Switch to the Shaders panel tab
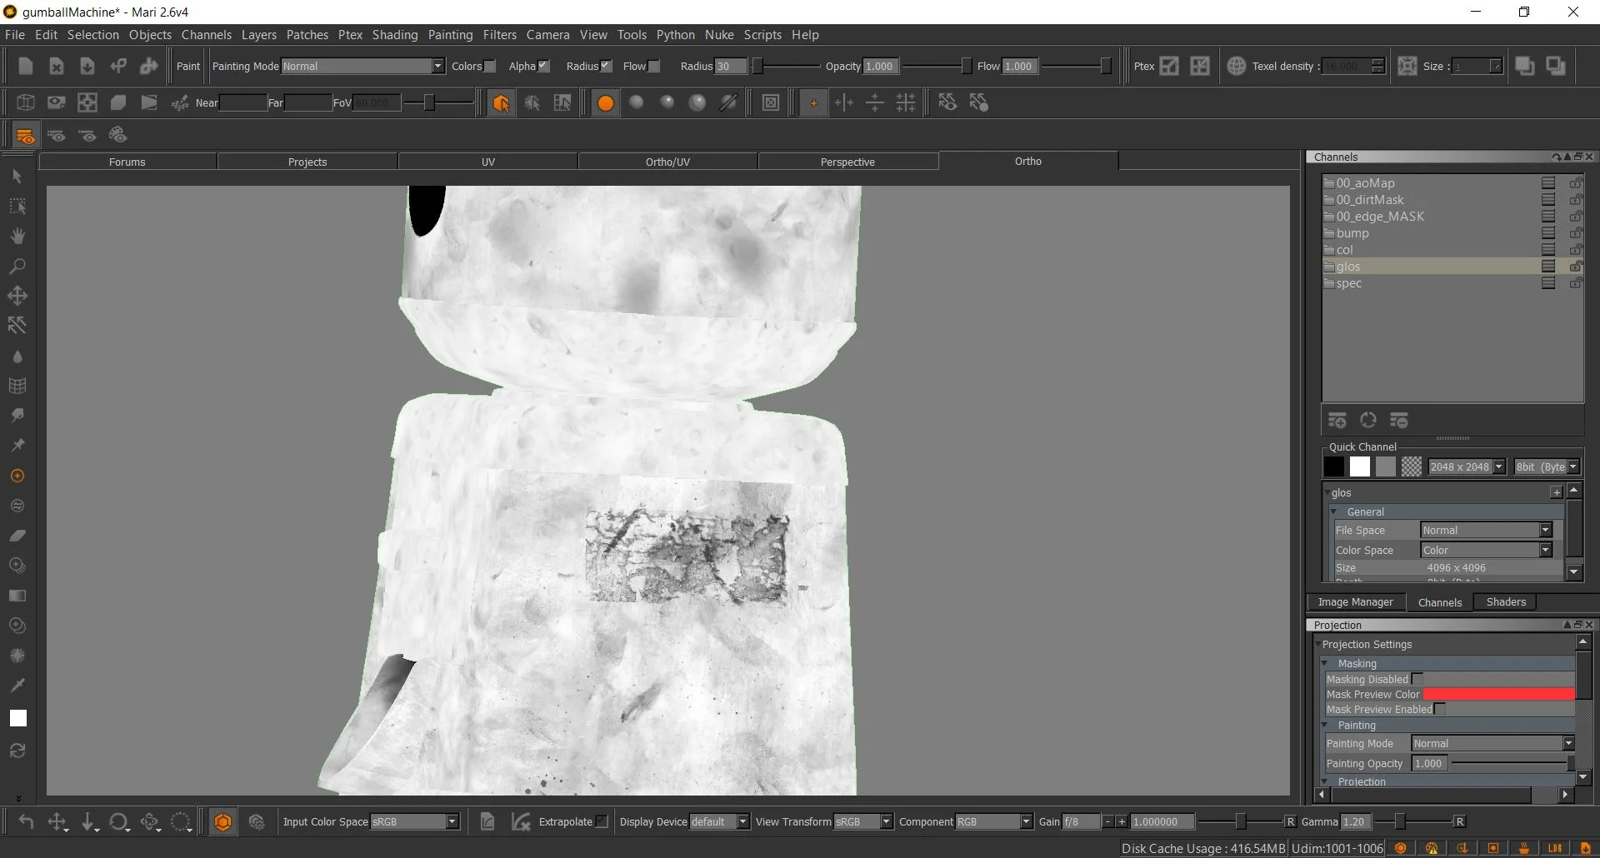Image resolution: width=1600 pixels, height=858 pixels. click(1506, 602)
